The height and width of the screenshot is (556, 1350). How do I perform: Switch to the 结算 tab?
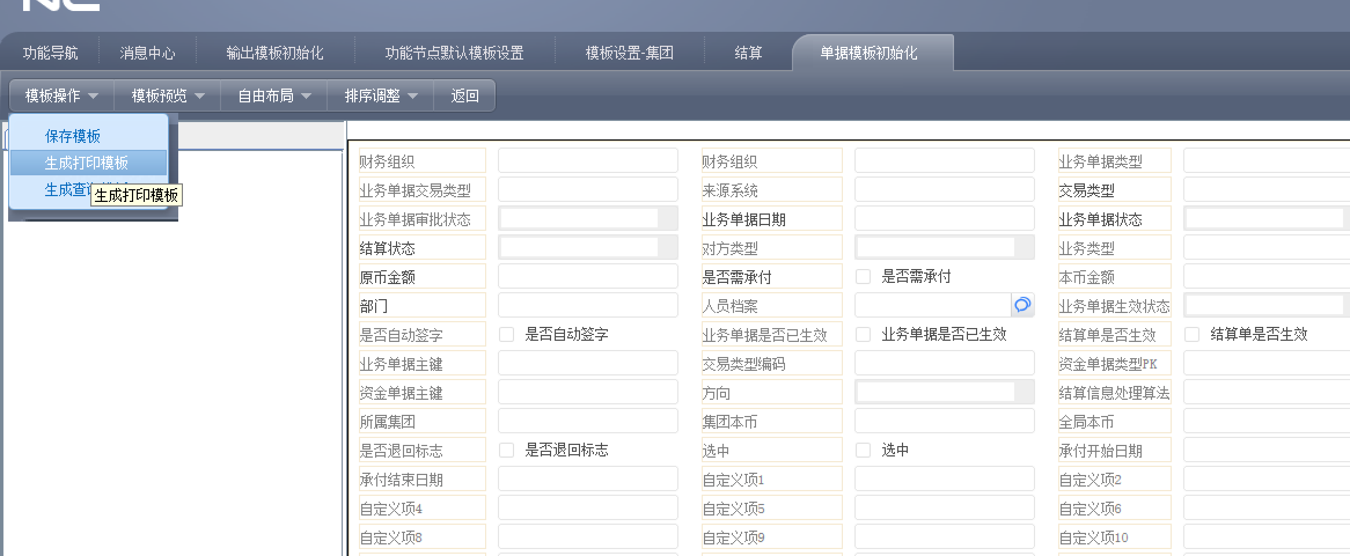(x=749, y=53)
